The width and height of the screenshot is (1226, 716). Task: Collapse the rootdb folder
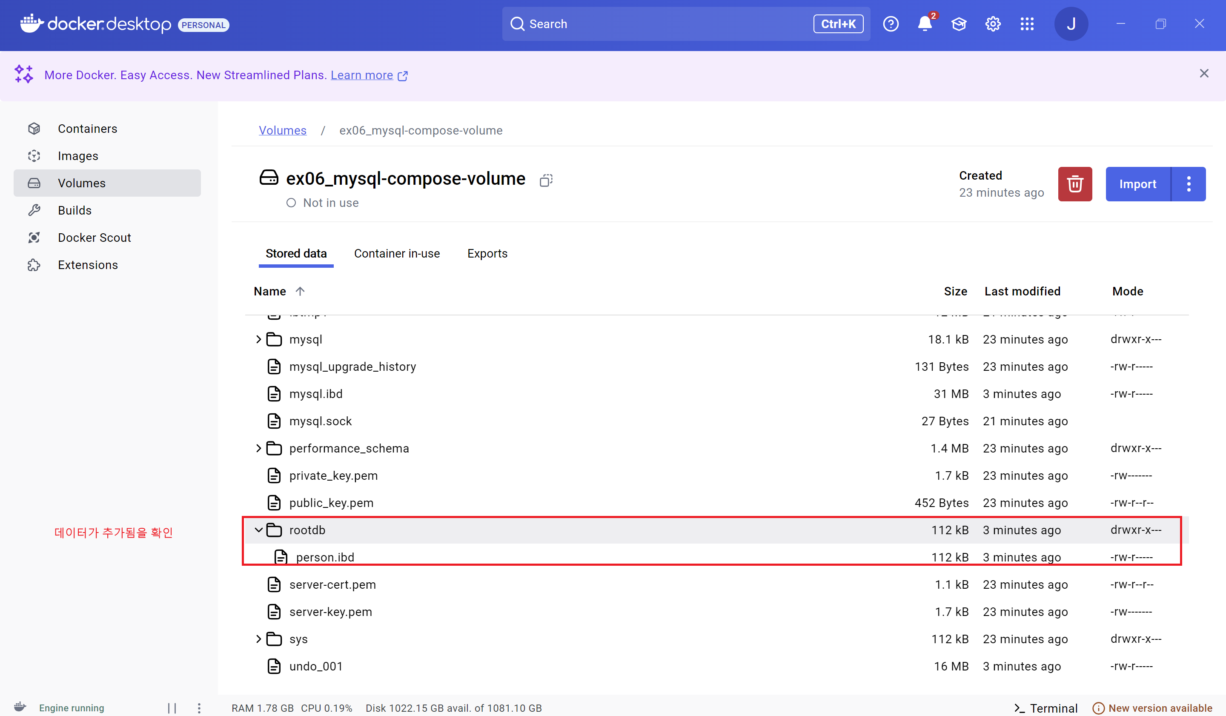258,530
